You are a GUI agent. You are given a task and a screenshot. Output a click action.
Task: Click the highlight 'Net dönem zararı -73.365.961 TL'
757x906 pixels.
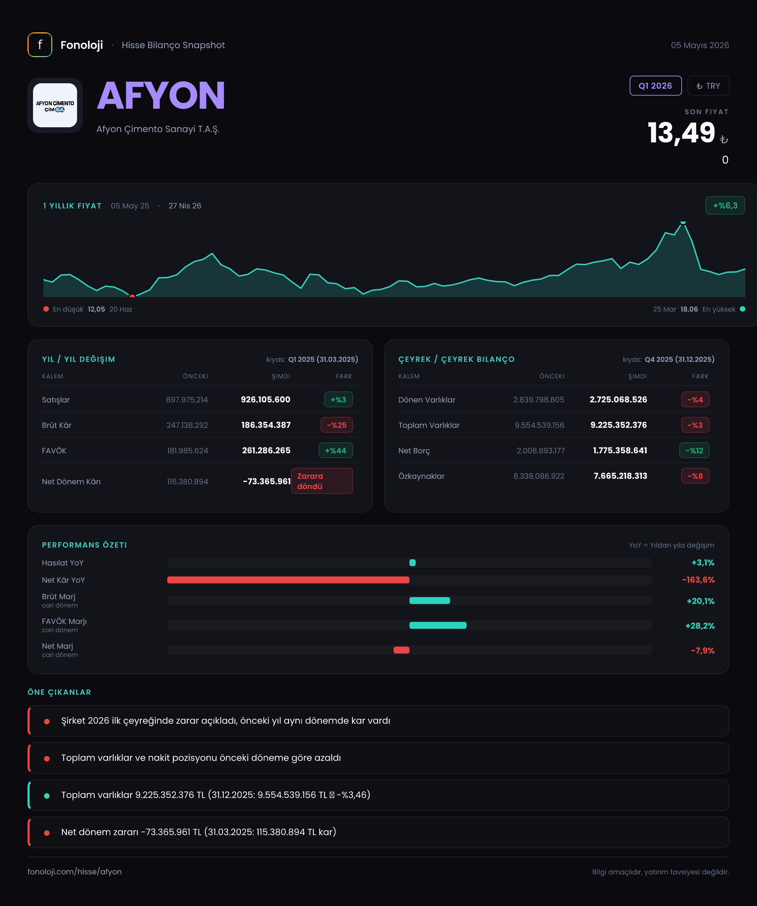coord(378,832)
